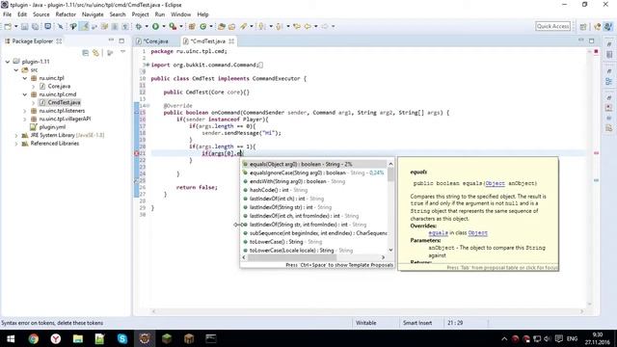Click the Windows Start button
The width and height of the screenshot is (617, 347).
tap(11, 338)
